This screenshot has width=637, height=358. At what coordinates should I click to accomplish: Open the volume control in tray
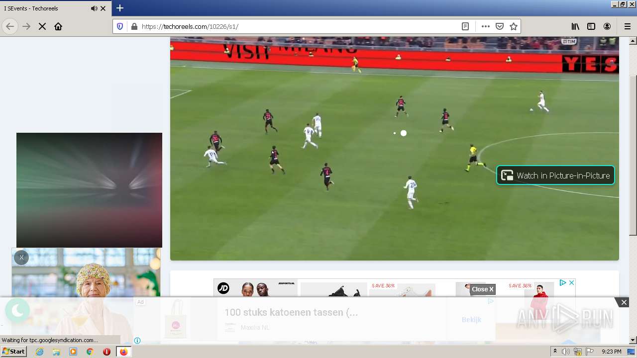(x=566, y=352)
